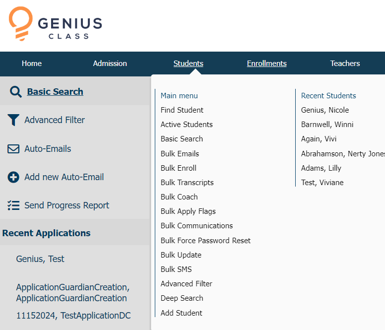Switch to the Teachers navigation tab
385x330 pixels.
point(345,64)
